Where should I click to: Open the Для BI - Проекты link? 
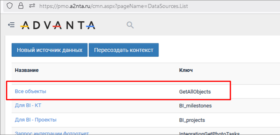tap(36, 120)
